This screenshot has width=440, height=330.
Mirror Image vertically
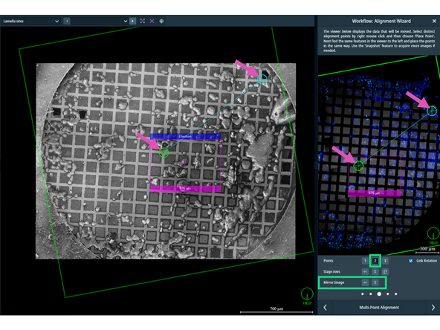pyautogui.click(x=375, y=282)
